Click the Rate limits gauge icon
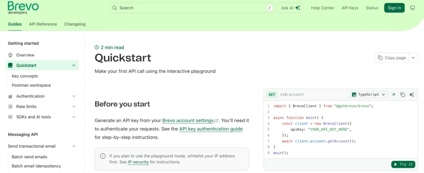Screen dimensions: 424x173 click(x=10, y=107)
